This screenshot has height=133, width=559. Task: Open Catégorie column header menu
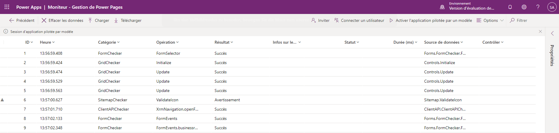pyautogui.click(x=109, y=42)
